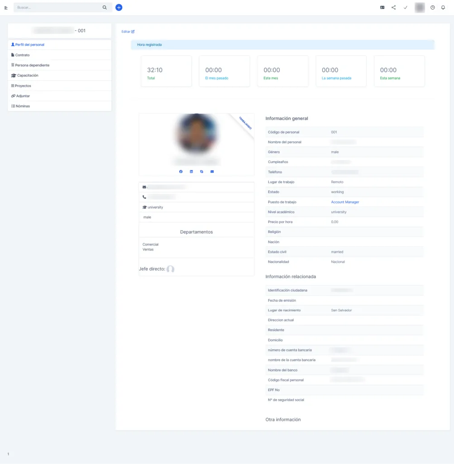Open the LinkedIn profile icon
The width and height of the screenshot is (454, 464).
[191, 171]
